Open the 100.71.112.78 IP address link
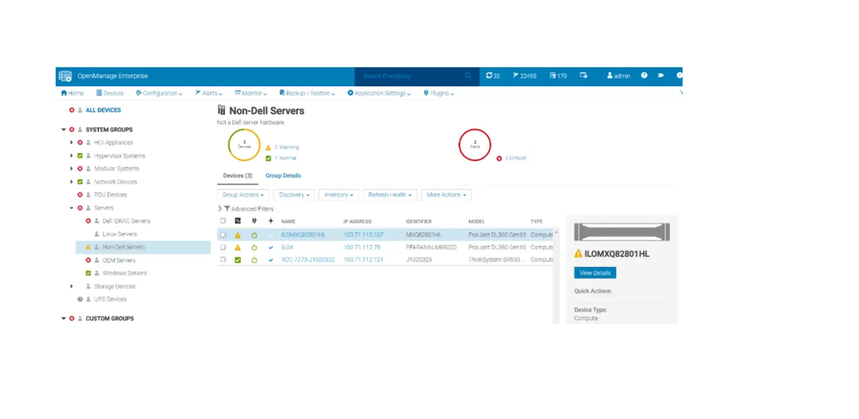This screenshot has width=859, height=419. [362, 247]
